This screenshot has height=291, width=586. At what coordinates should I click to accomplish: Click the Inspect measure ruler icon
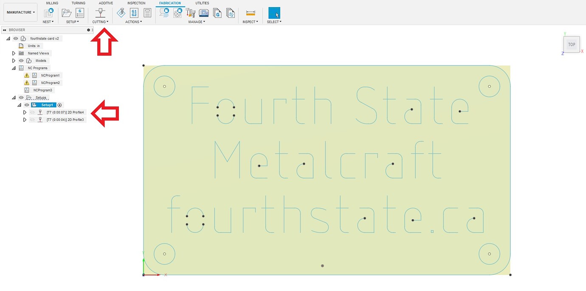point(250,13)
